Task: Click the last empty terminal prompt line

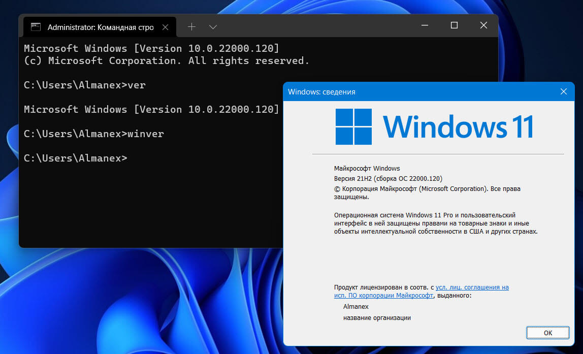Action: pos(76,158)
